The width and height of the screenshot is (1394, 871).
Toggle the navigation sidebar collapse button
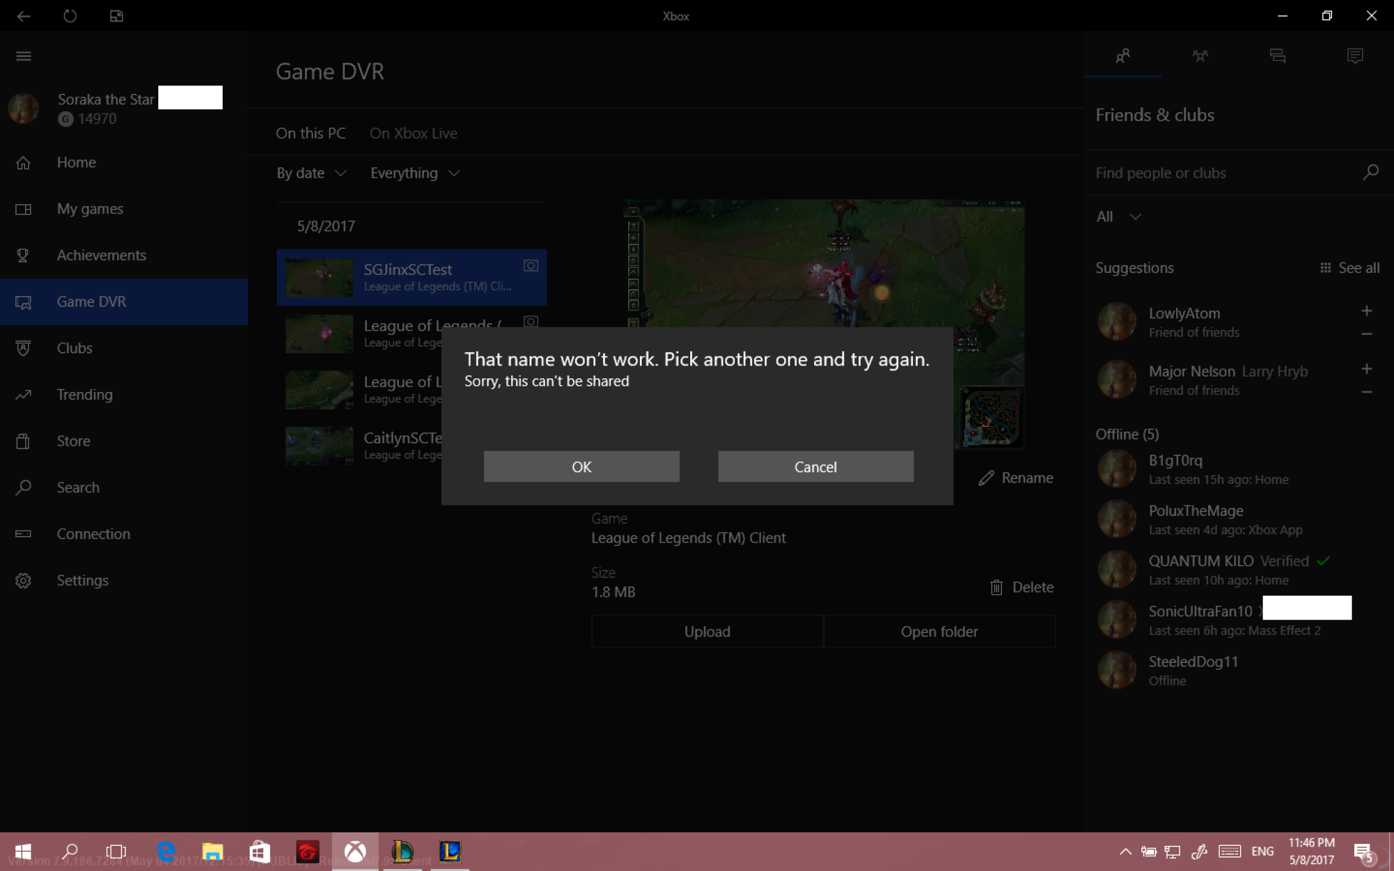(x=23, y=55)
